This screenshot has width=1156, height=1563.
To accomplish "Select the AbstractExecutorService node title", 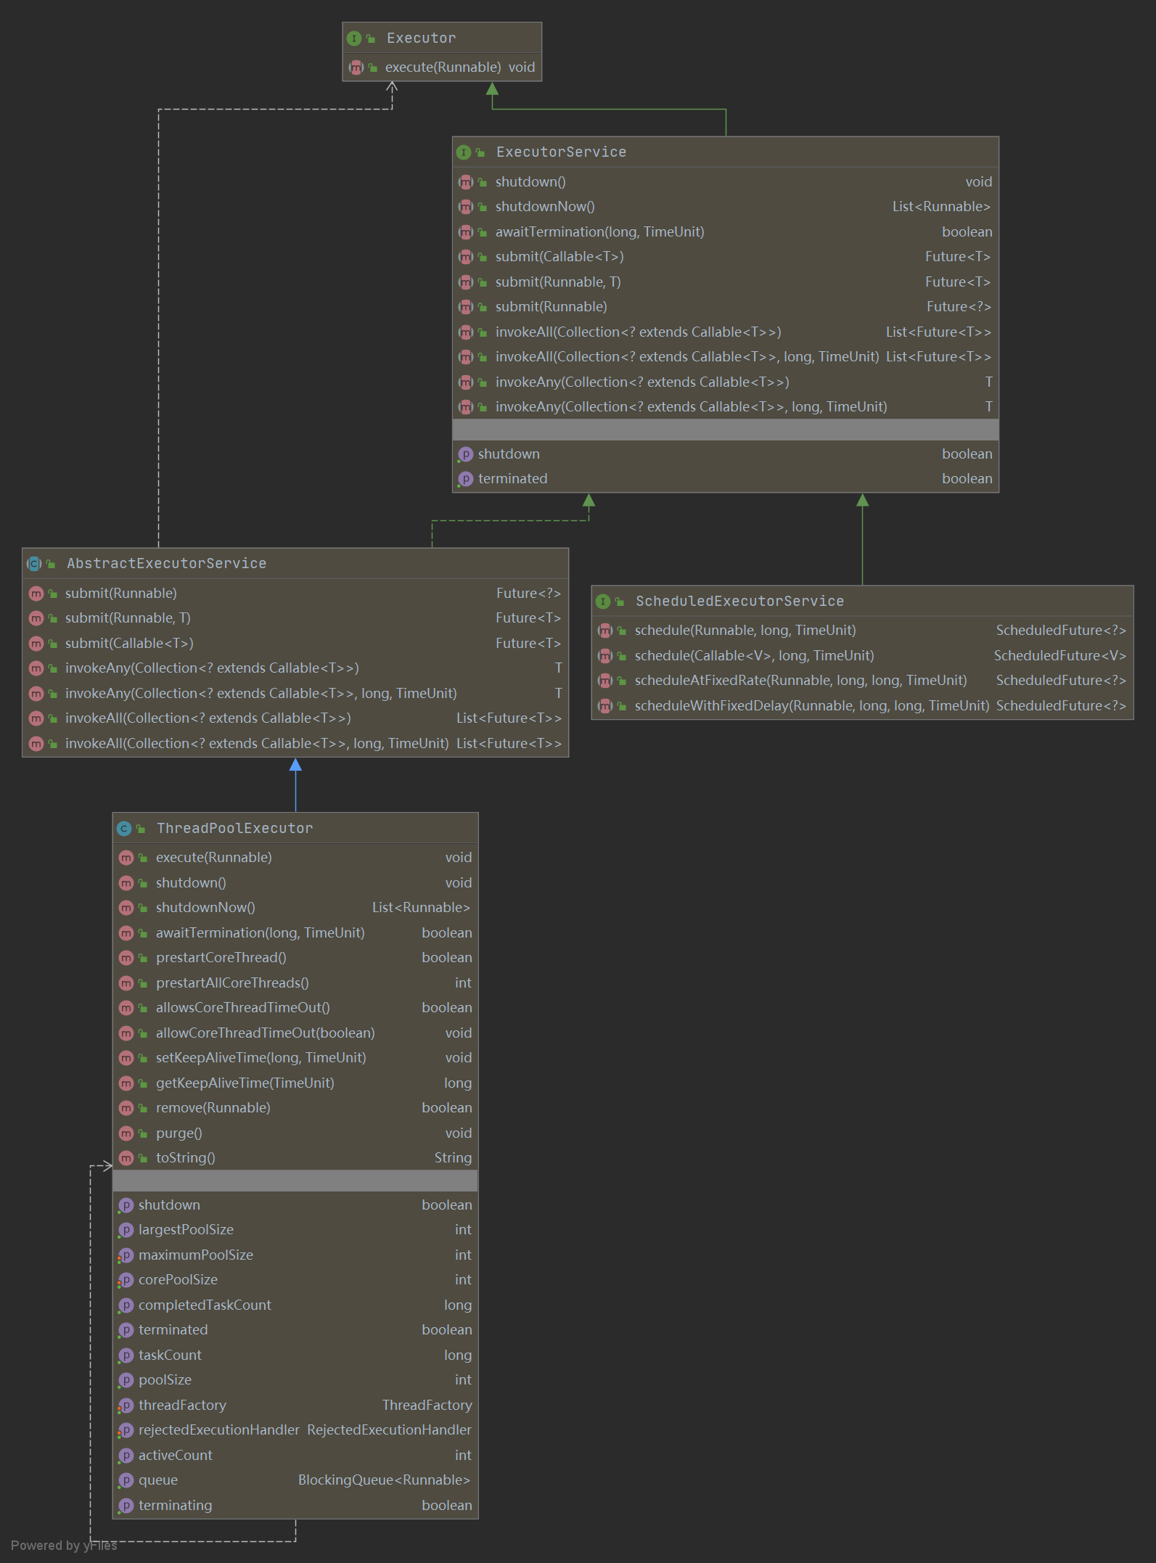I will pos(166,564).
